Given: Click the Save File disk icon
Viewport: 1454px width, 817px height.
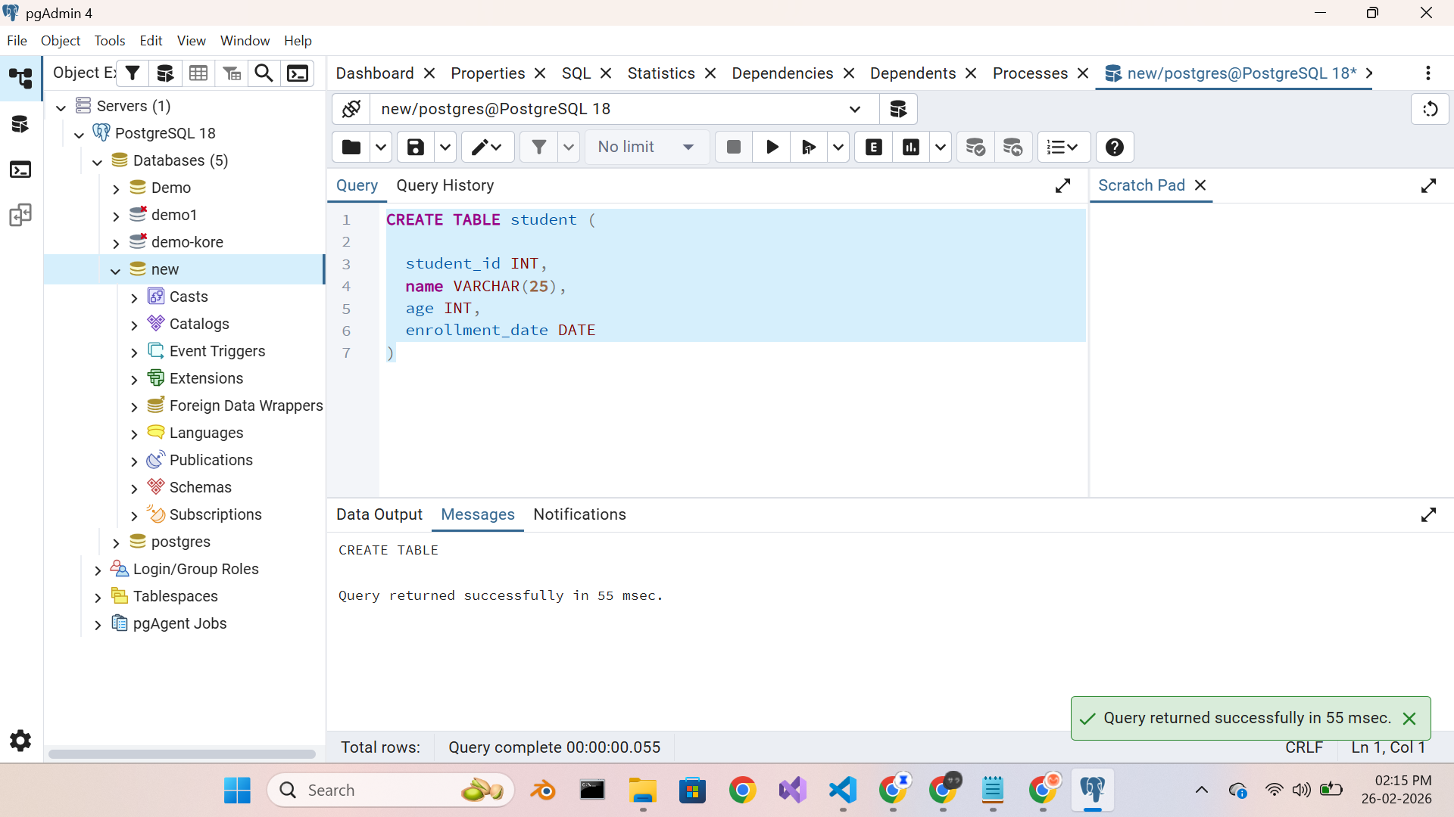Looking at the screenshot, I should click(x=416, y=147).
